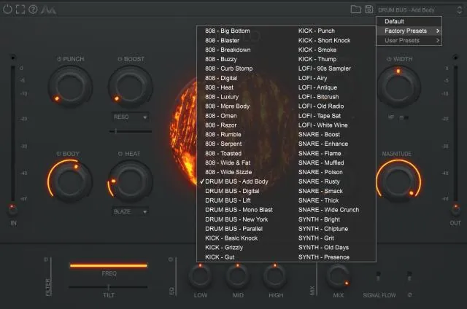467x309 pixels.
Task: Open the BLAZE heat type dropdown
Action: pyautogui.click(x=131, y=211)
